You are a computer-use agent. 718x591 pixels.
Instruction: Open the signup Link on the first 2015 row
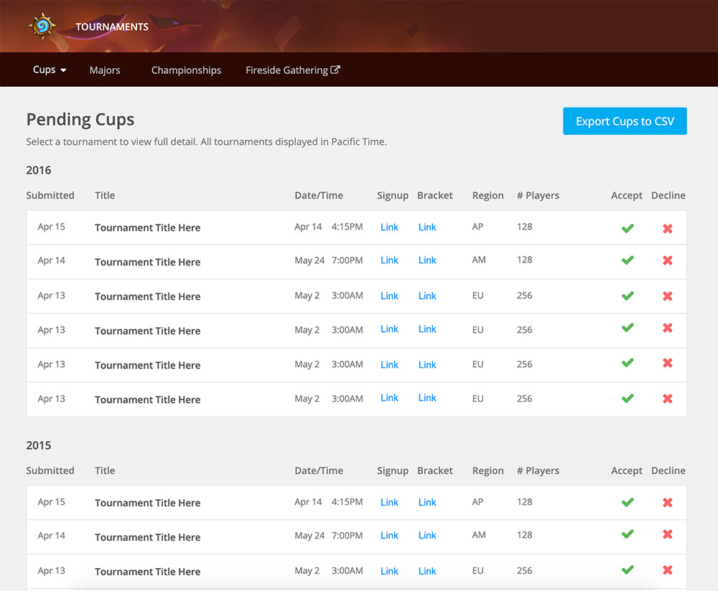pos(389,502)
